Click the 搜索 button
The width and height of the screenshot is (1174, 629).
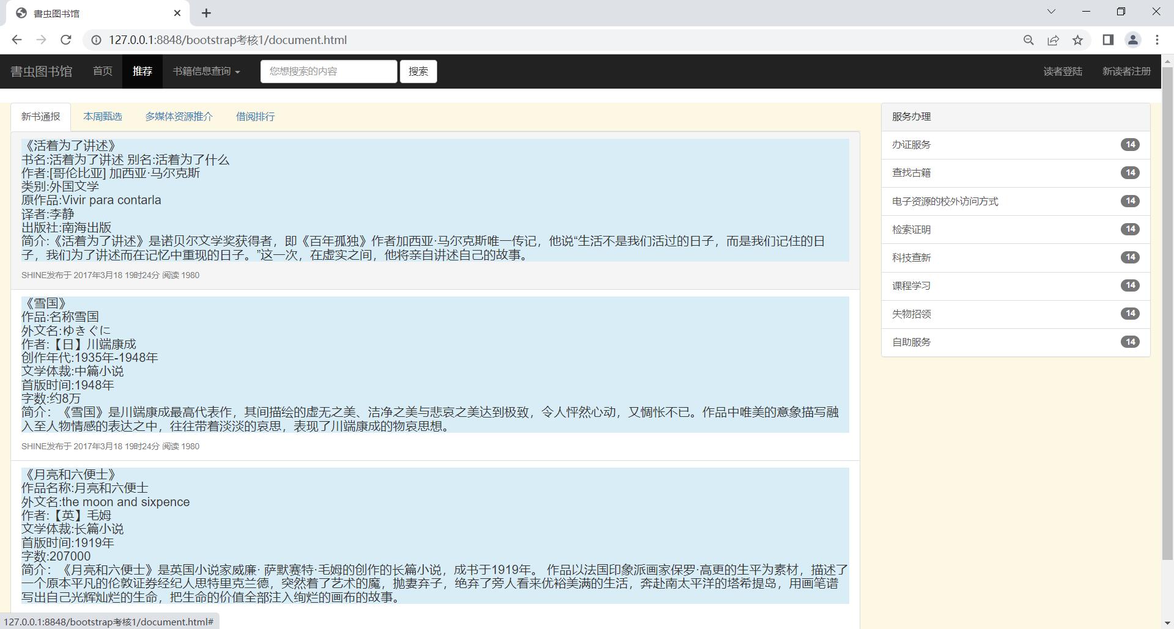click(x=418, y=71)
